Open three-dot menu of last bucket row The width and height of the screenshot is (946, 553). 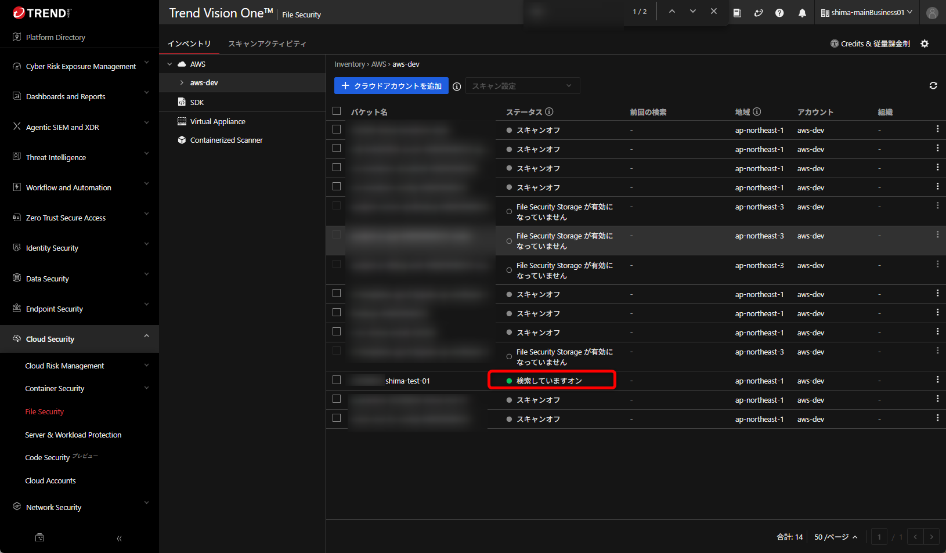coord(937,418)
